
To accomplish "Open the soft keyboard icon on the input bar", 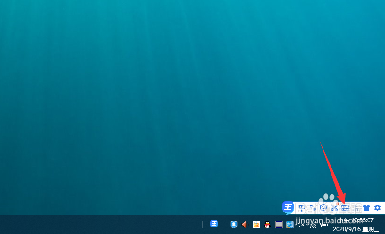I will (345, 208).
